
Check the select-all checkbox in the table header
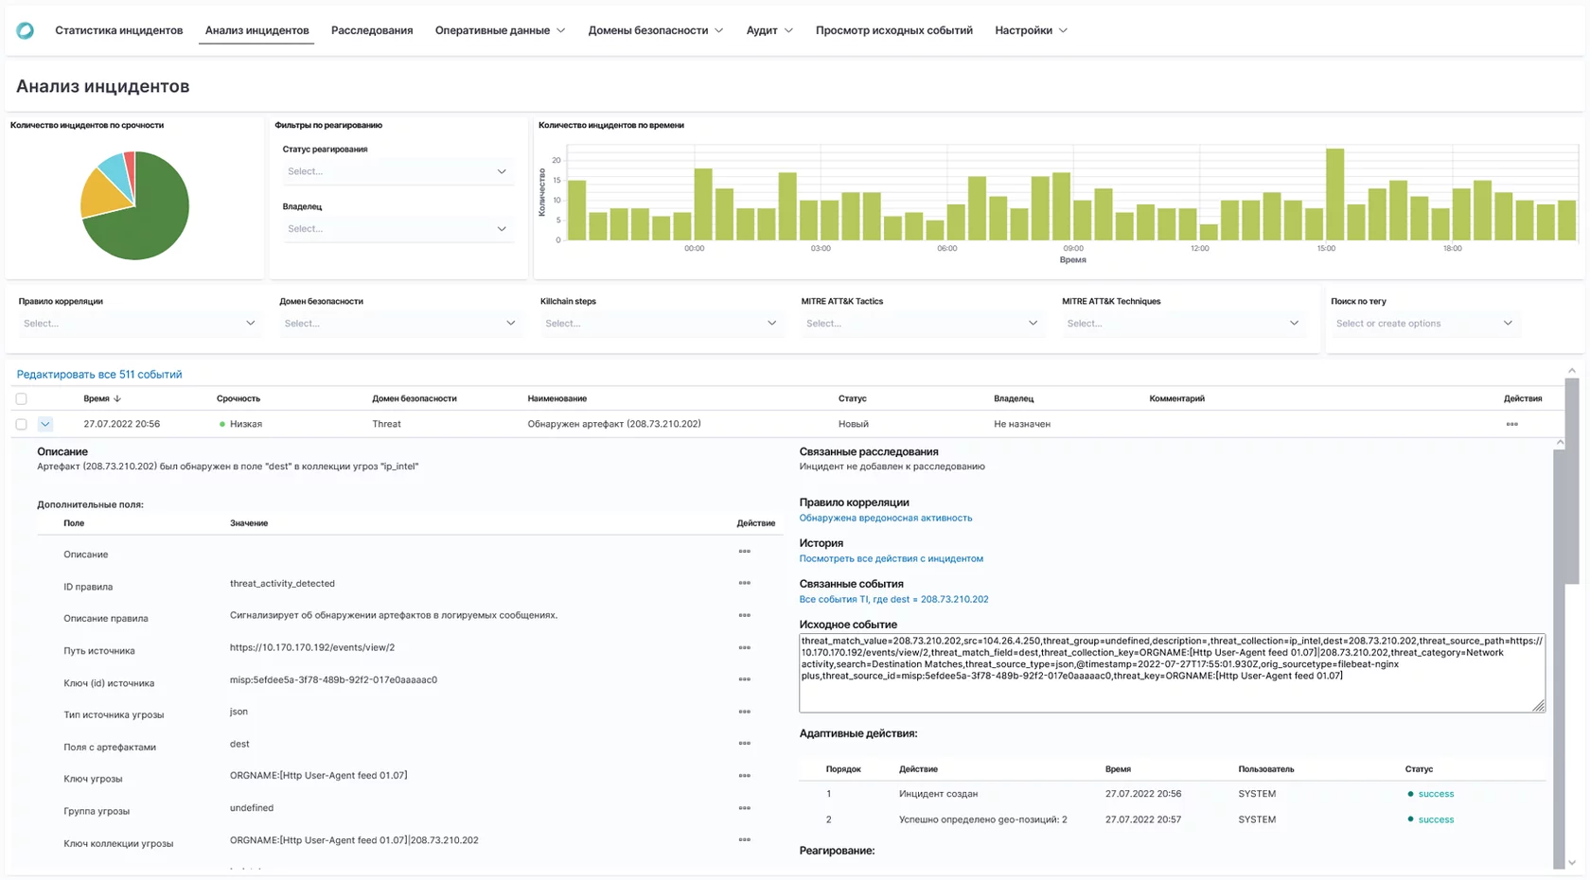coord(21,398)
